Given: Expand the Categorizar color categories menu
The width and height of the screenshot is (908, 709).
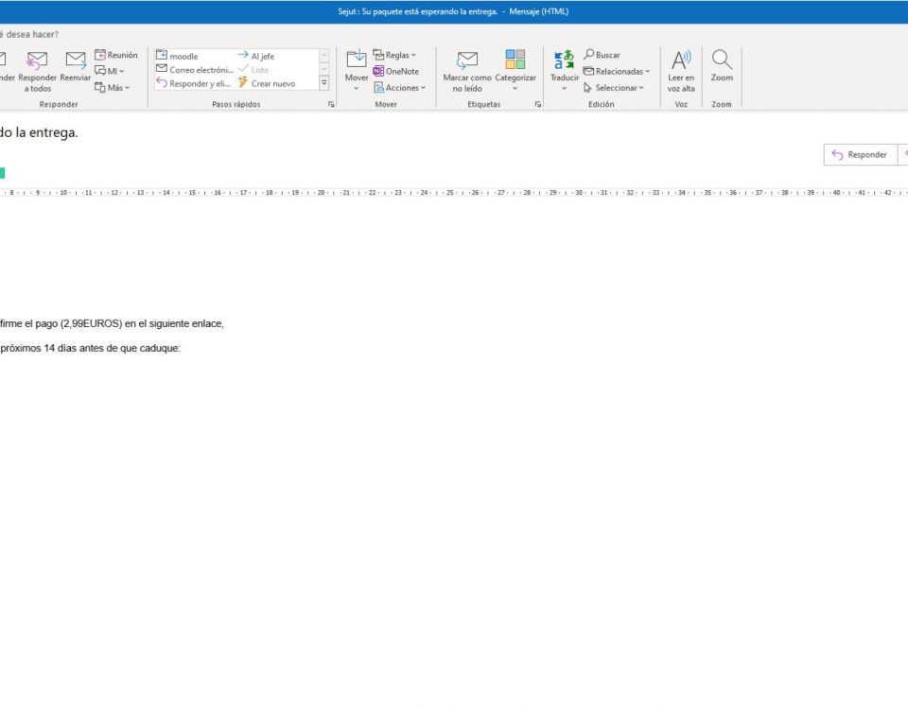Looking at the screenshot, I should pos(515,88).
